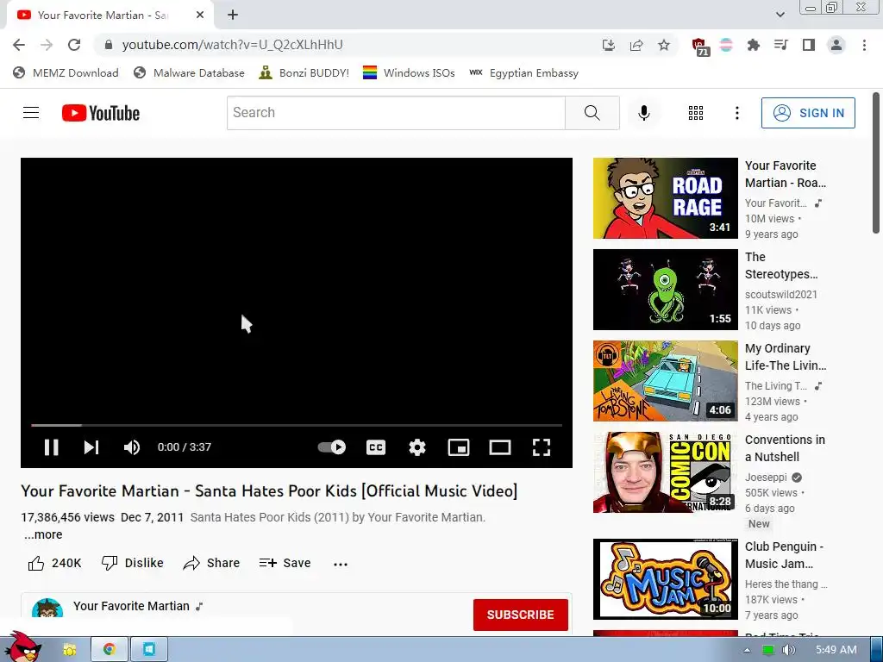Open more actions ellipsis below video
The height and width of the screenshot is (662, 883).
(340, 564)
